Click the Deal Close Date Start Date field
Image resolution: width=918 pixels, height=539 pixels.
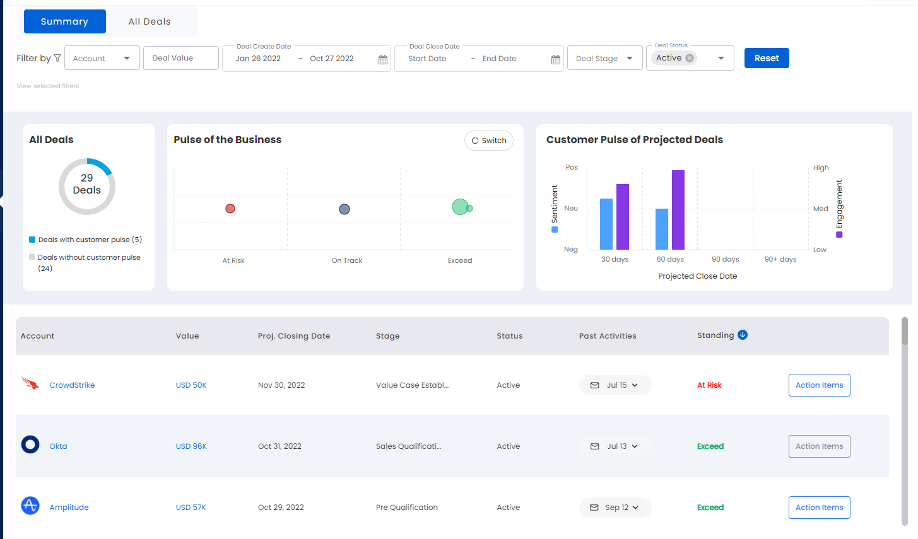pos(427,59)
